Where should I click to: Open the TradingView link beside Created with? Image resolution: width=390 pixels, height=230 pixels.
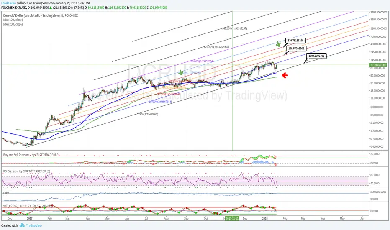(34, 225)
